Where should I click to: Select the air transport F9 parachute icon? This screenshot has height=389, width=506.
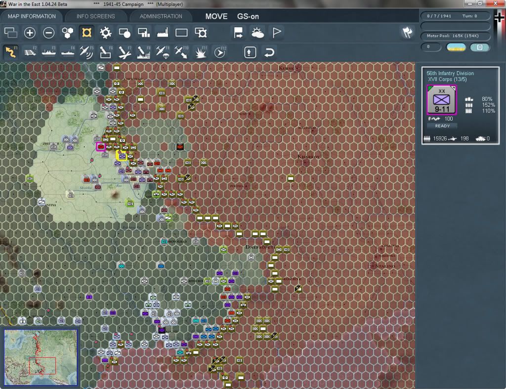coord(163,52)
